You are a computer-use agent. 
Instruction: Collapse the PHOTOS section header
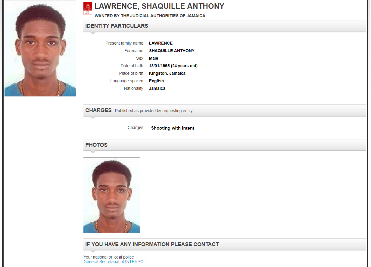224,145
